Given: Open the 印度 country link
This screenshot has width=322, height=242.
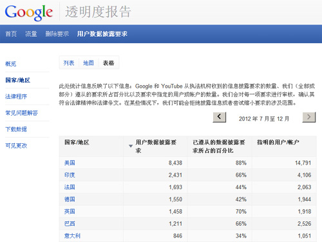Looking at the screenshot, I should (x=70, y=175).
